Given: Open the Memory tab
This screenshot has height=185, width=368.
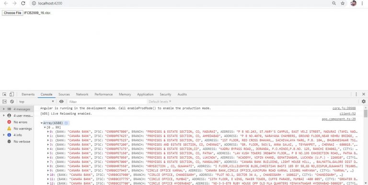Looking at the screenshot, I should click(125, 94).
